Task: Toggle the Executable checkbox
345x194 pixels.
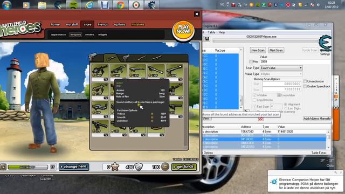Action: [279, 95]
